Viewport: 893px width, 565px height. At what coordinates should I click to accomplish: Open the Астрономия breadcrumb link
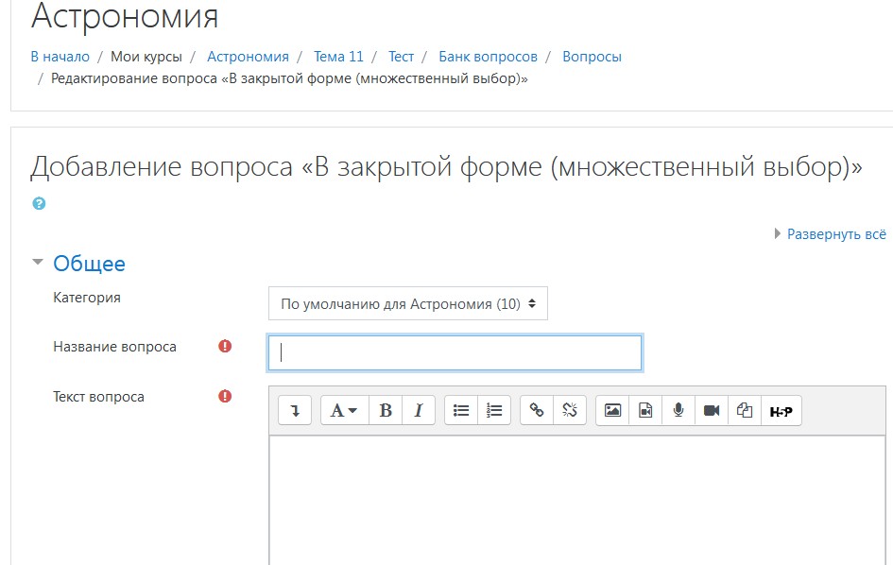click(248, 57)
